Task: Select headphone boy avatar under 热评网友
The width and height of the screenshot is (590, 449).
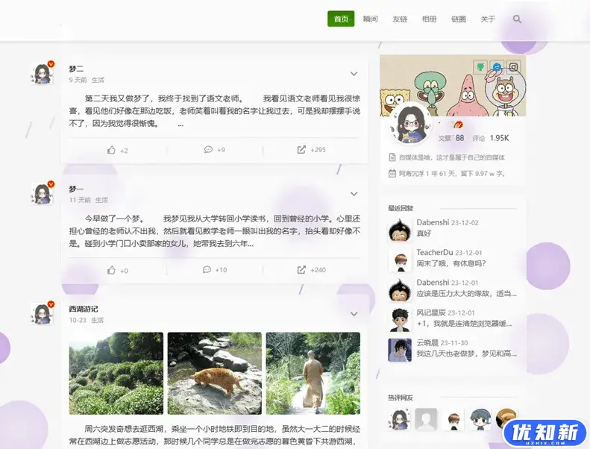Action: coord(480,419)
